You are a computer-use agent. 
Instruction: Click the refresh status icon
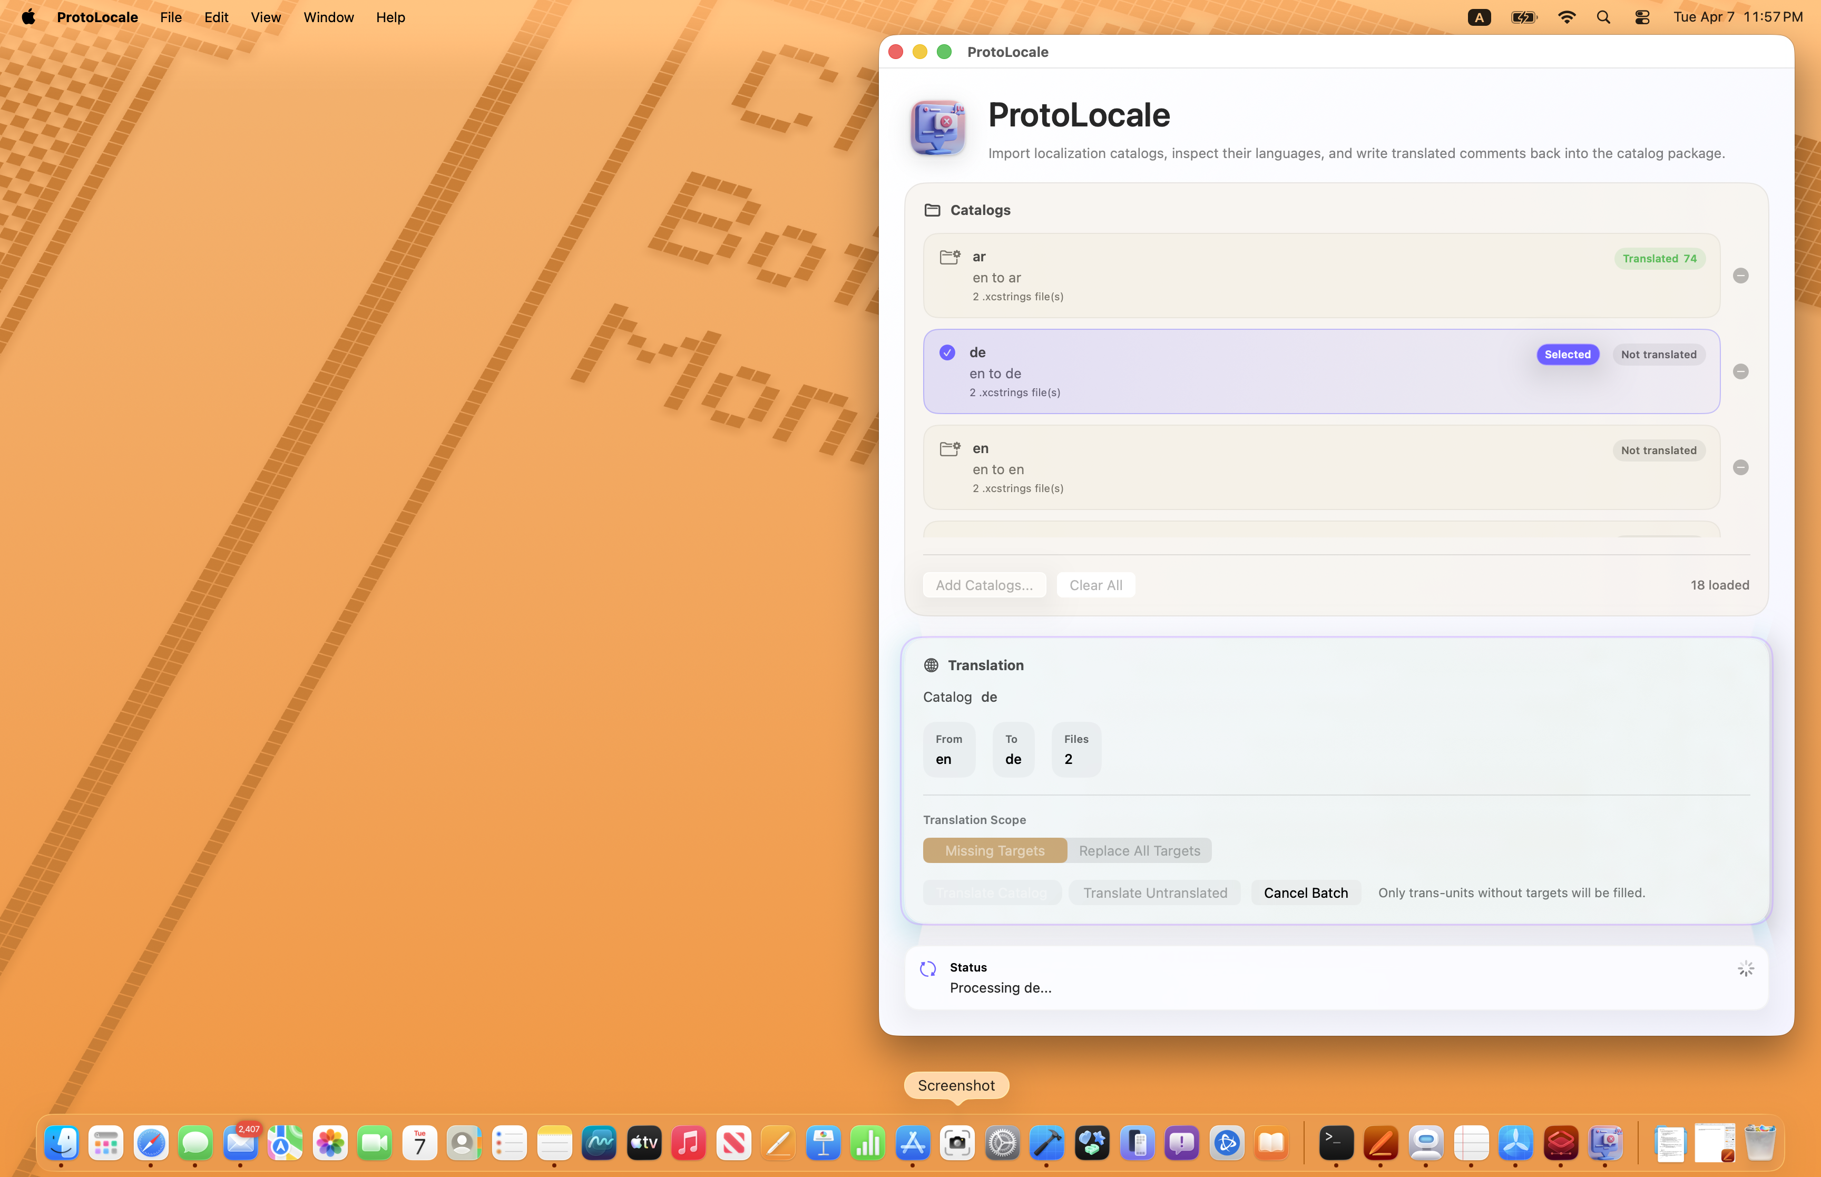(x=928, y=969)
